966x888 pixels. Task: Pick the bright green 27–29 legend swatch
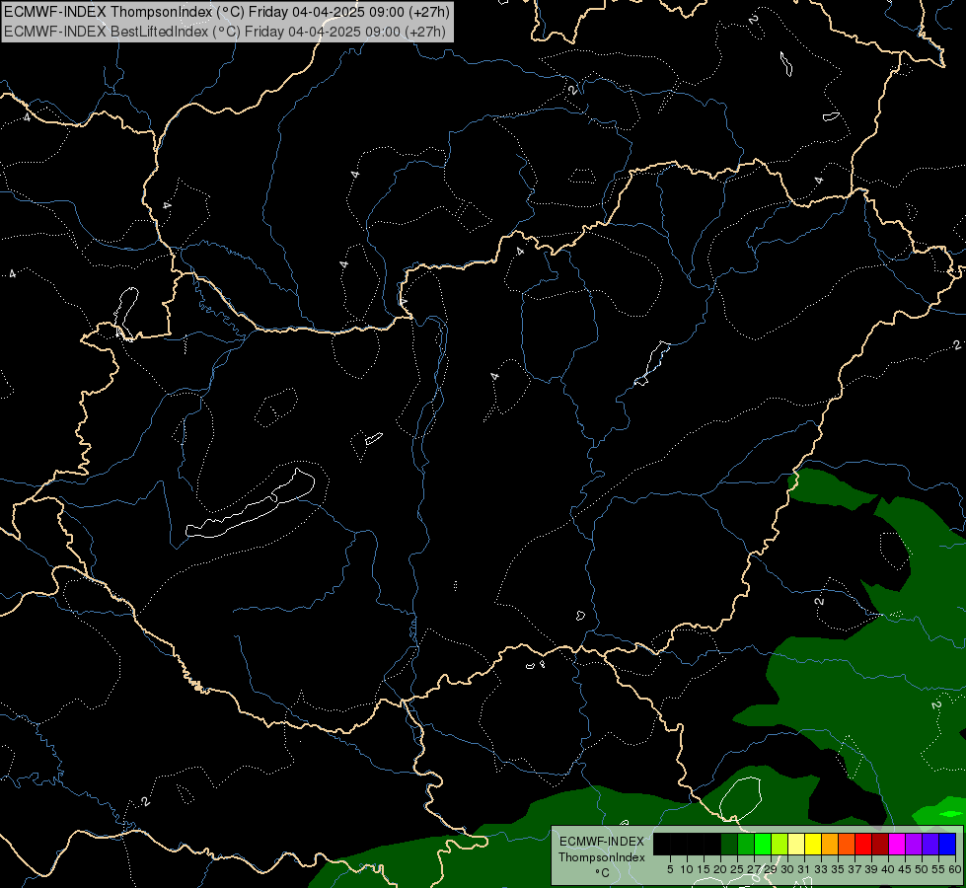click(x=763, y=844)
